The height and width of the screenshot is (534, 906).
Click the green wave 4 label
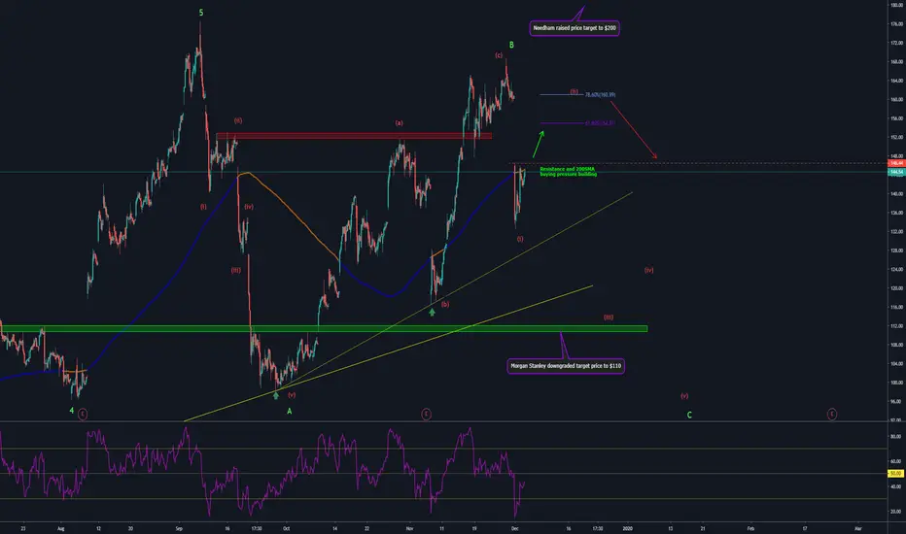72,411
